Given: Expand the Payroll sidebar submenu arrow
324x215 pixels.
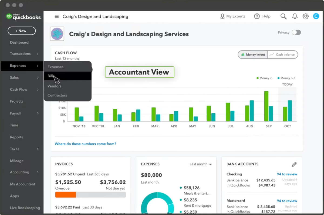Looking at the screenshot, I should [38, 113].
